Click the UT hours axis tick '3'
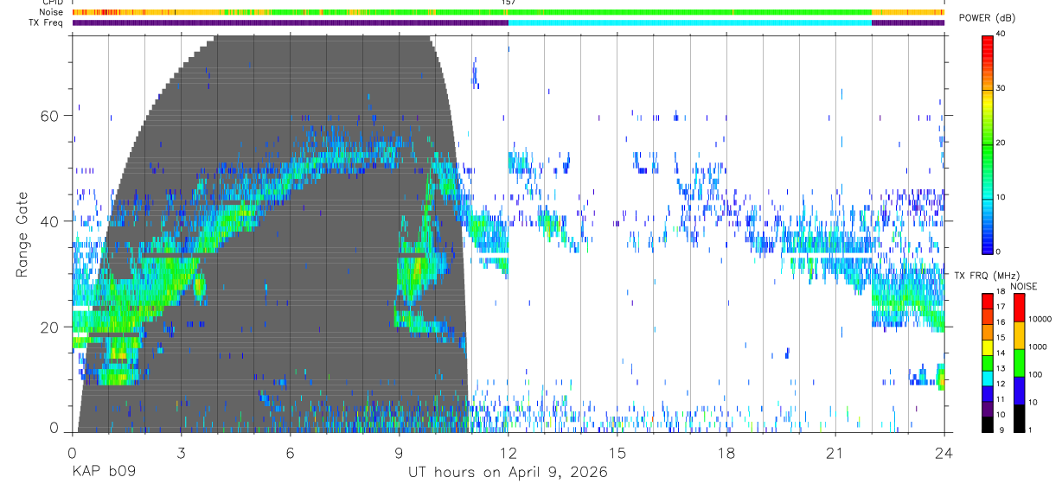Image resolution: width=1062 pixels, height=490 pixels. click(181, 454)
